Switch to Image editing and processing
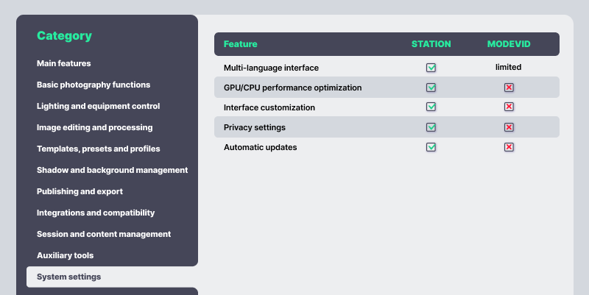 [95, 127]
